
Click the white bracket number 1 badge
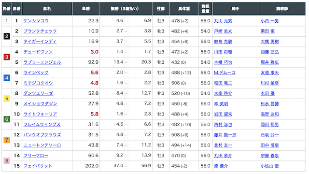(x=7, y=21)
